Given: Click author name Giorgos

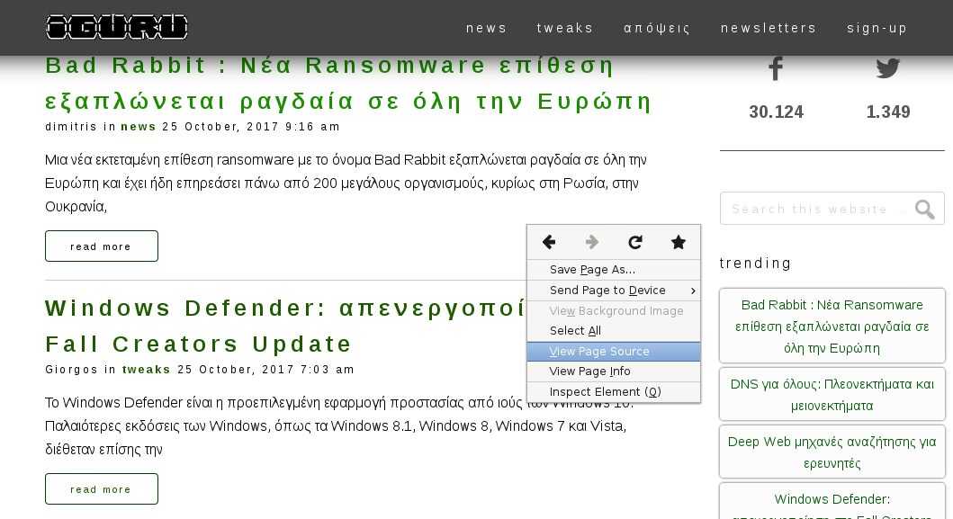Looking at the screenshot, I should click(71, 370).
